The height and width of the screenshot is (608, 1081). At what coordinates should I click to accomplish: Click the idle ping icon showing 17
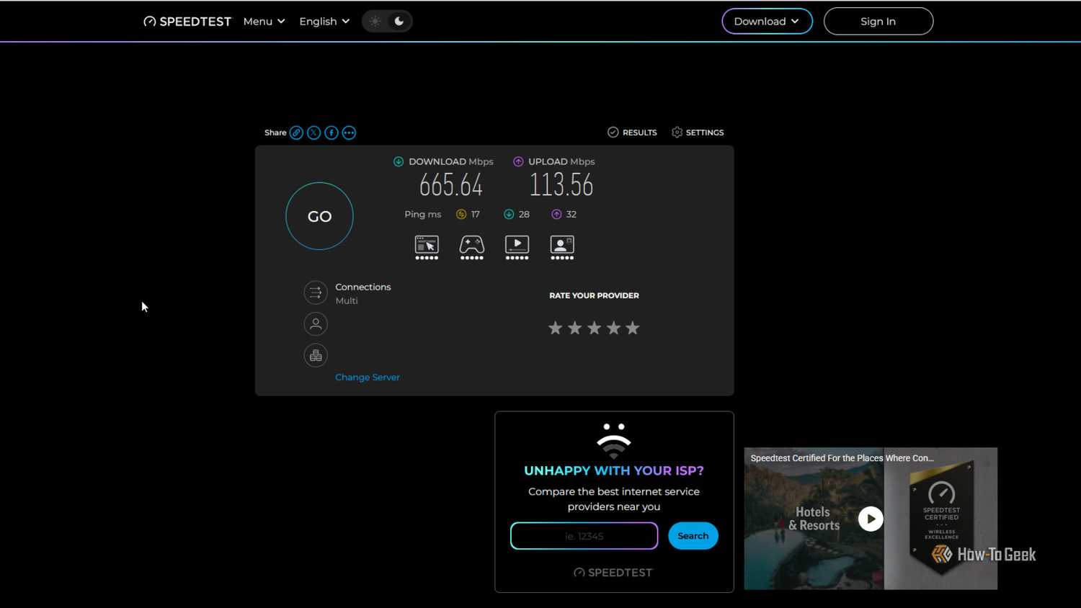[461, 214]
